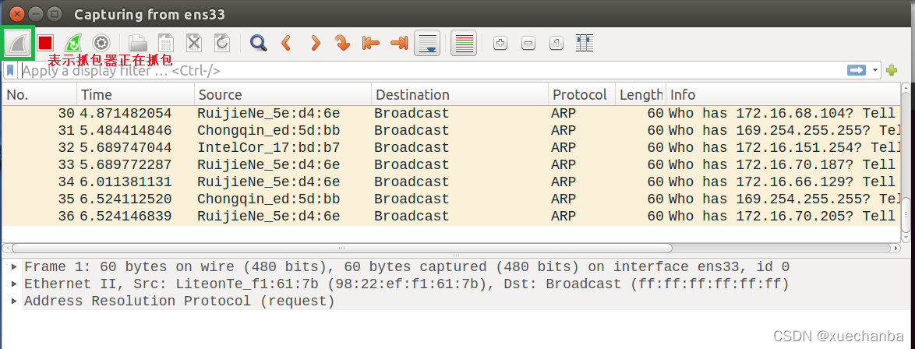Go back to previous packet arrow

[x=286, y=43]
